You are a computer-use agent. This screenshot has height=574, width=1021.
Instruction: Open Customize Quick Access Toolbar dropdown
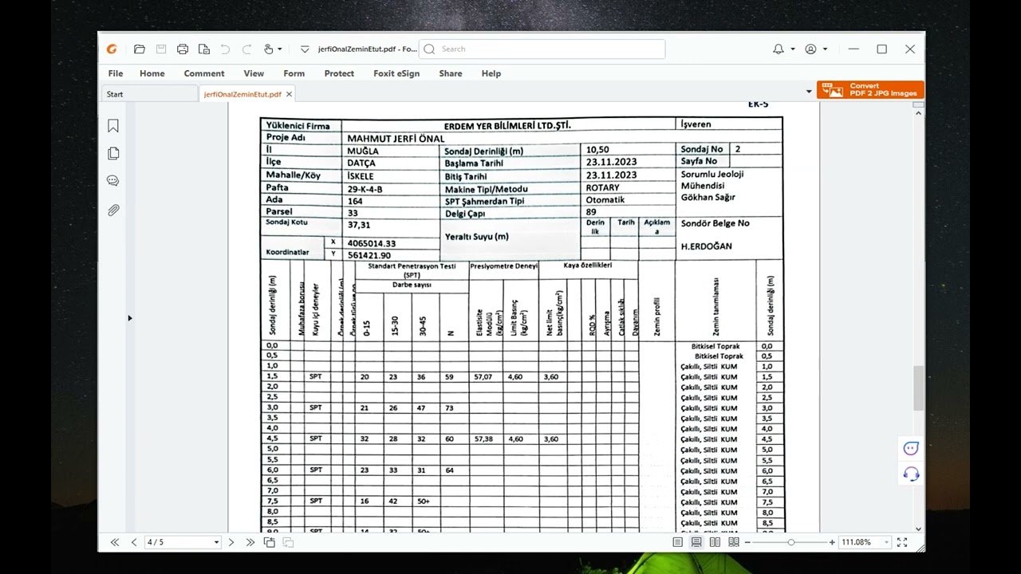305,49
